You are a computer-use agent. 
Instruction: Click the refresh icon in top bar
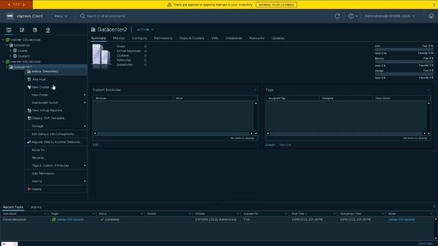[337, 16]
